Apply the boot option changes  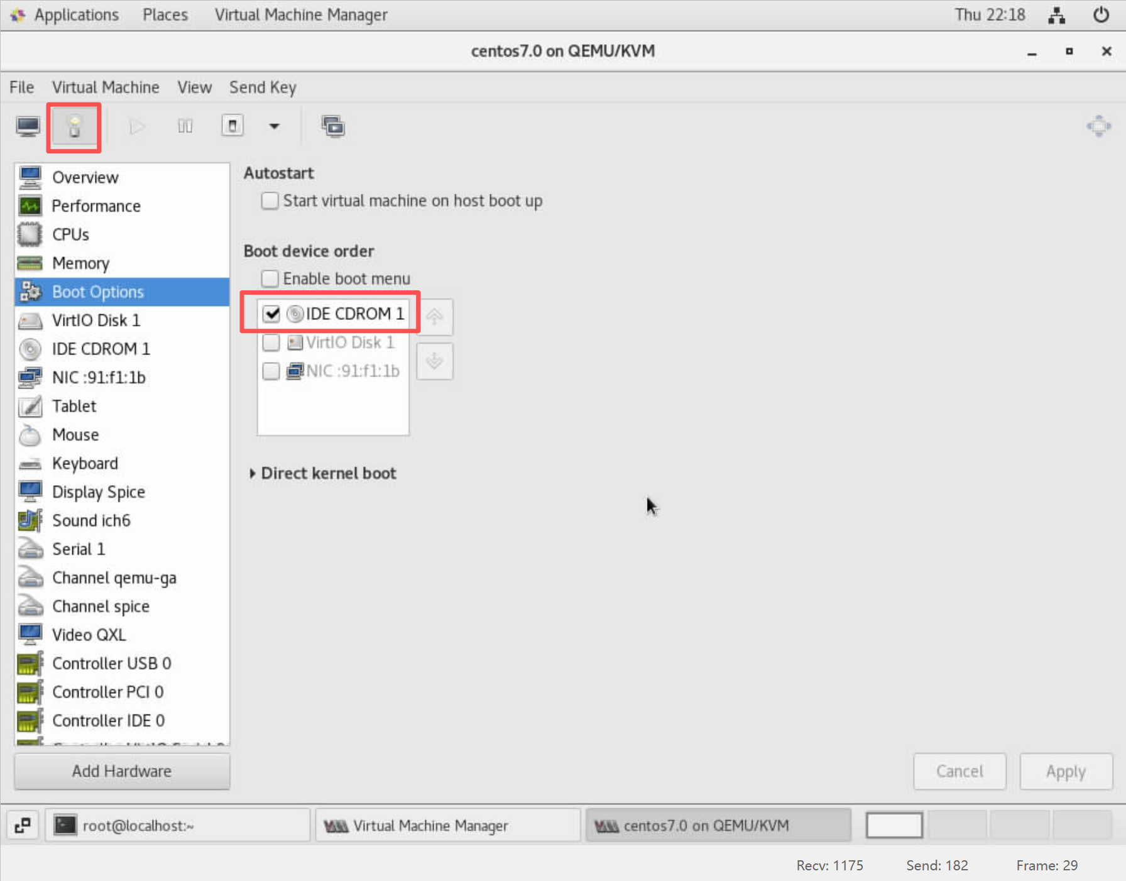point(1065,771)
